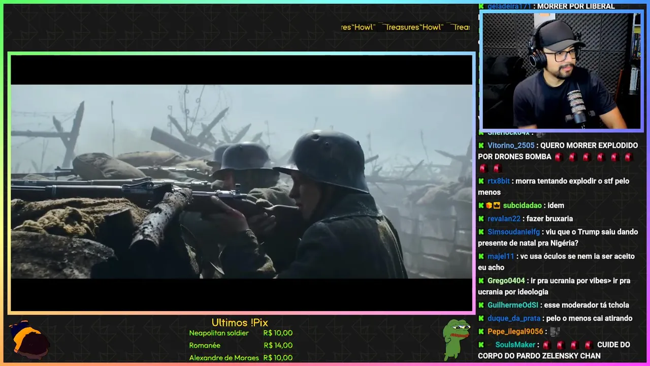
Task: Click message 'esse moderador tá tchola'
Action: 587,305
